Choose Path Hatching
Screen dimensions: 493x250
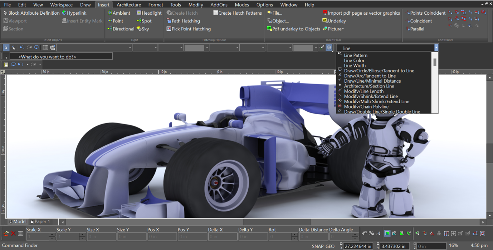click(x=183, y=21)
